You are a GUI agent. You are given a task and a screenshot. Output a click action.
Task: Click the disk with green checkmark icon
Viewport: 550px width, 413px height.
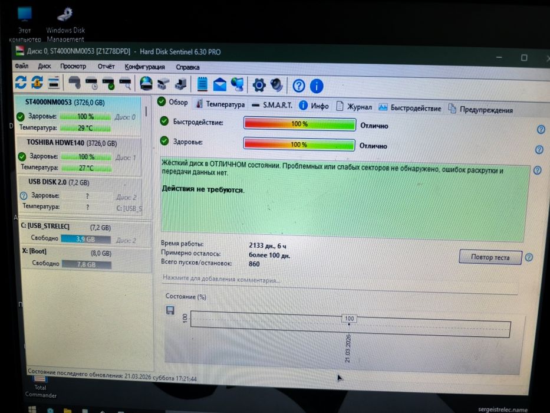tap(108, 84)
